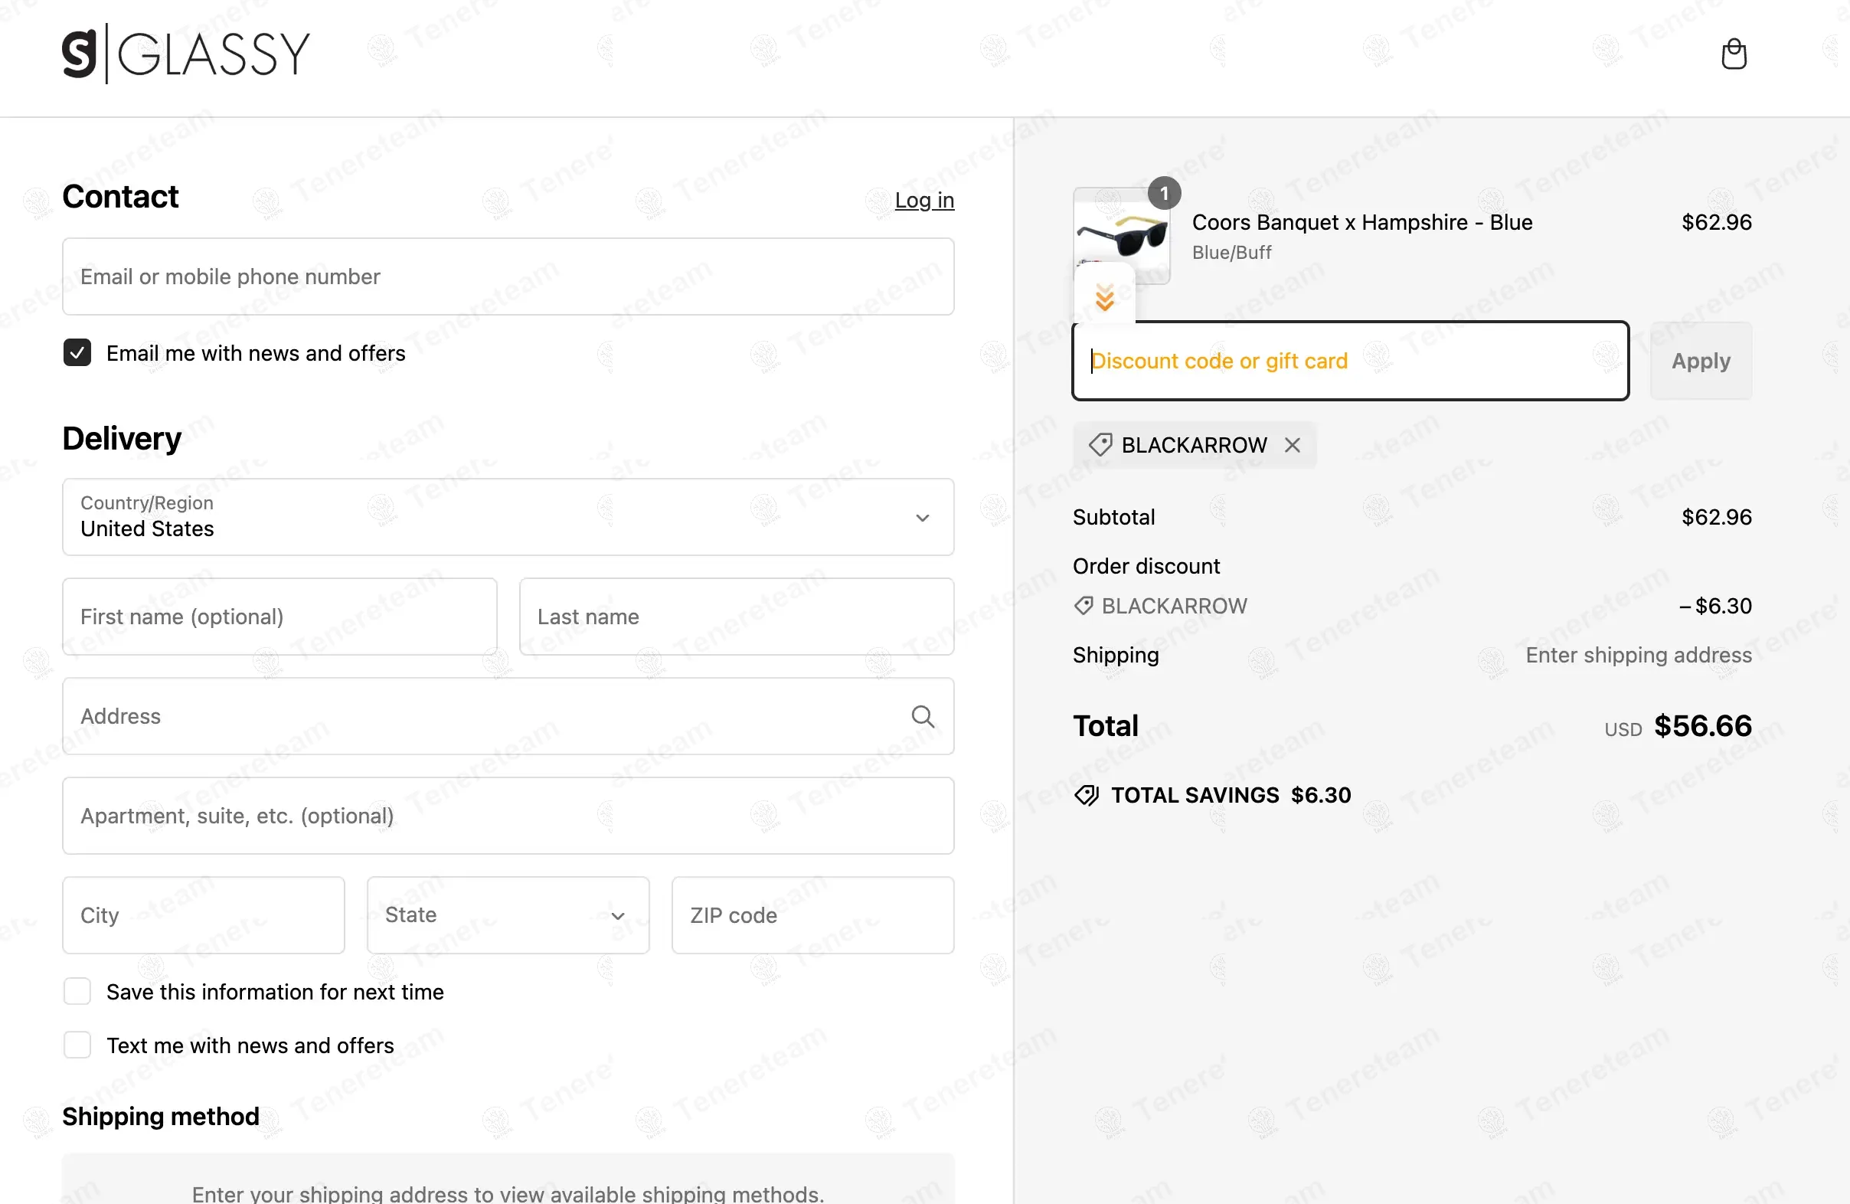Click the orange double-chevron badge
1850x1204 pixels.
click(1104, 297)
